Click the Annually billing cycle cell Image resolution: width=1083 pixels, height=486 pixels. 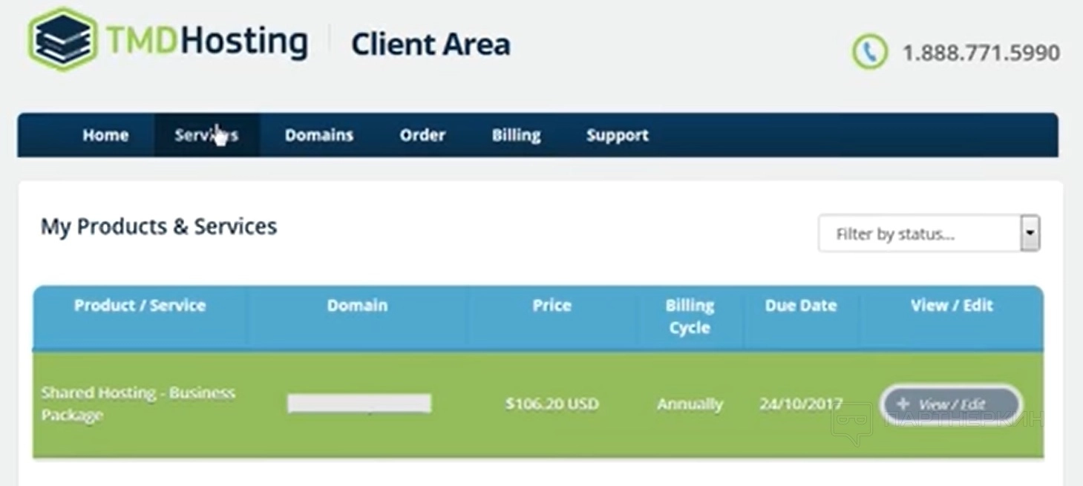[690, 404]
